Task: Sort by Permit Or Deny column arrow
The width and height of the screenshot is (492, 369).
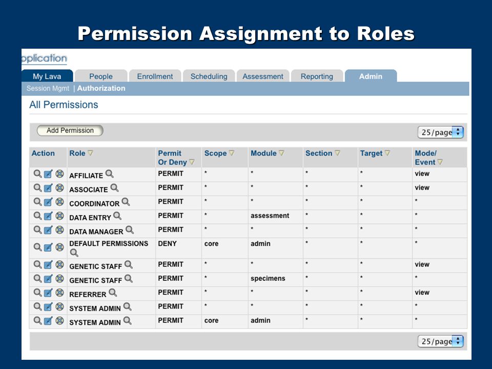Action: coord(192,162)
